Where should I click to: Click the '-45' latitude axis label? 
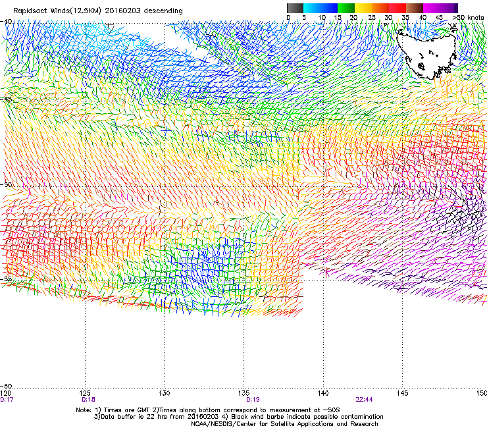tap(6, 99)
